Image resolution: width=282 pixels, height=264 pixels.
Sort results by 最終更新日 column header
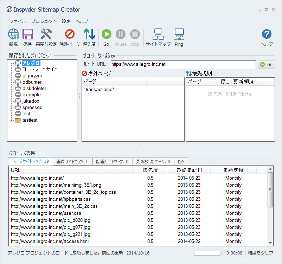pyautogui.click(x=189, y=170)
